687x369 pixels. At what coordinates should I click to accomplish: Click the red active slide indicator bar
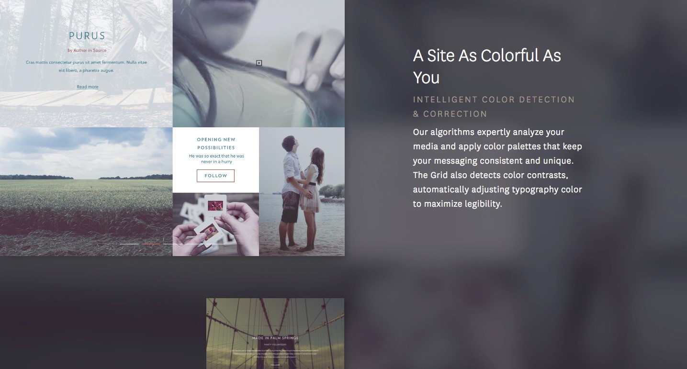tap(151, 244)
